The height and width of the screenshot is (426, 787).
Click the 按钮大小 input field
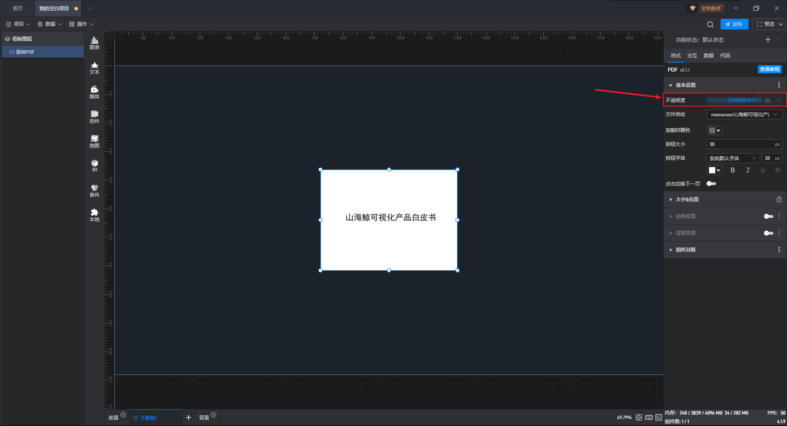744,144
